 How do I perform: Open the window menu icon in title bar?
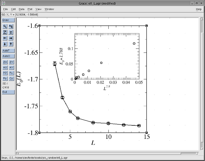pos(3,3)
